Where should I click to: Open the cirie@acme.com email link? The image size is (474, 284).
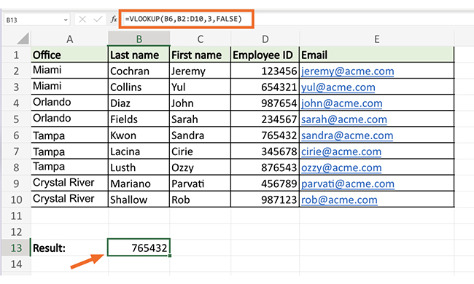point(341,151)
